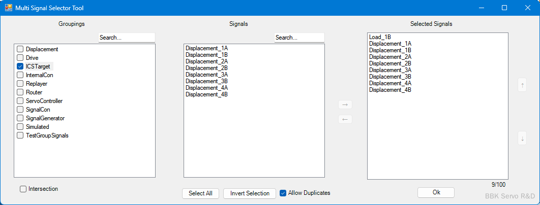
Task: Check the SignalGenerator grouping
Action: pyautogui.click(x=20, y=118)
